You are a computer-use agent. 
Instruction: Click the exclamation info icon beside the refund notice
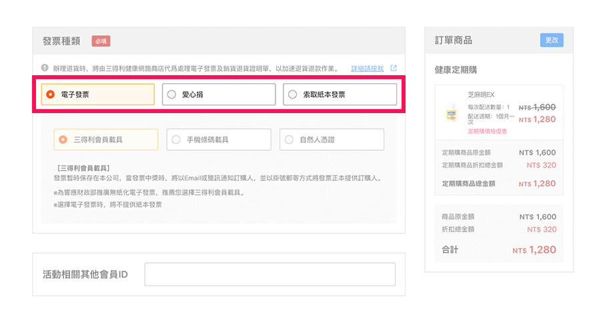click(45, 68)
